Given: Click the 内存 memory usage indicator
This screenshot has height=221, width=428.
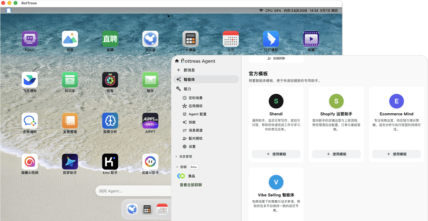Looking at the screenshot, I should 296,11.
